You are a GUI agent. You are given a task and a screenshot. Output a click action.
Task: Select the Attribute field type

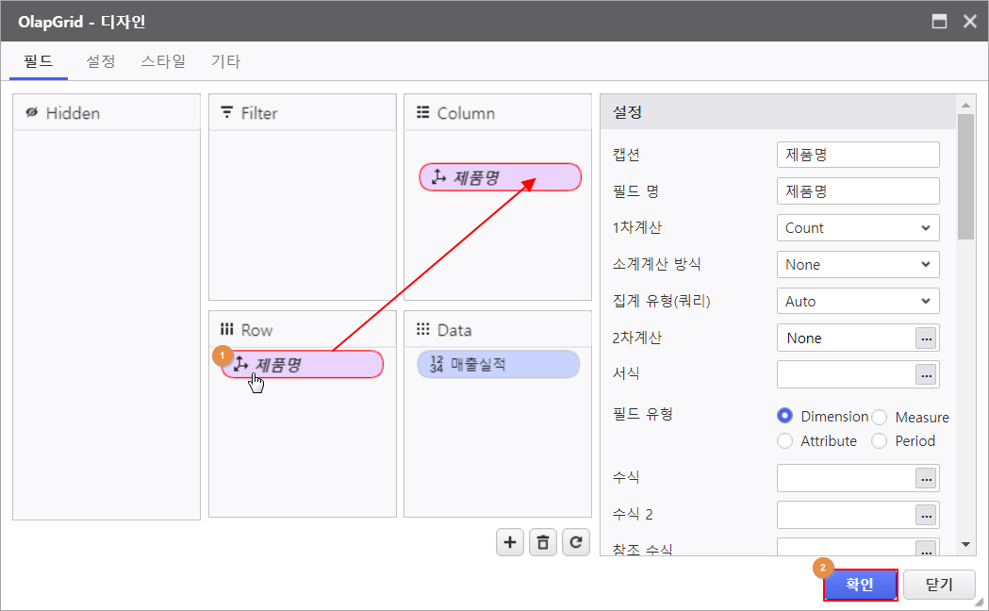(784, 440)
